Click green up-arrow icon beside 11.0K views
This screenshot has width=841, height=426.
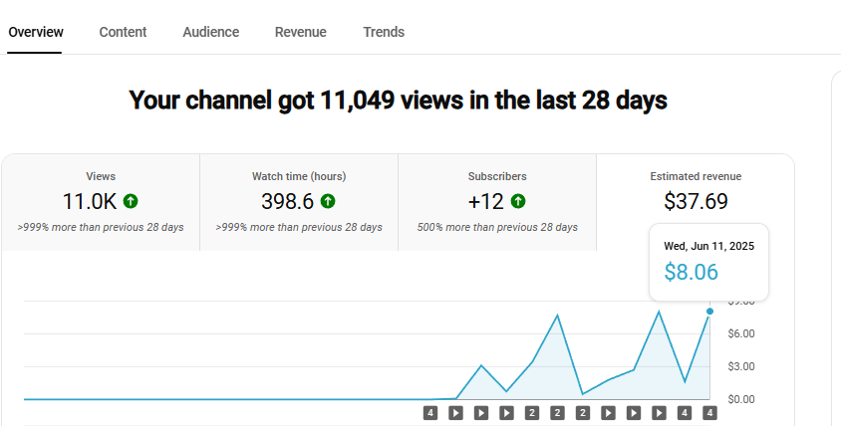131,201
